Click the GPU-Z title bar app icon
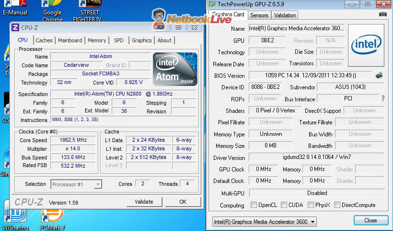This screenshot has width=393, height=231. click(x=212, y=4)
